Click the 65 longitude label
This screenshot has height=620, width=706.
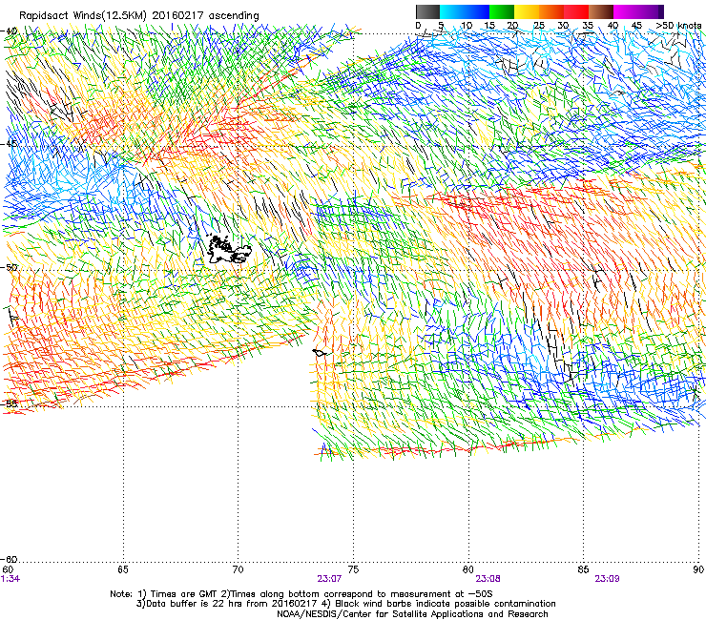[123, 569]
